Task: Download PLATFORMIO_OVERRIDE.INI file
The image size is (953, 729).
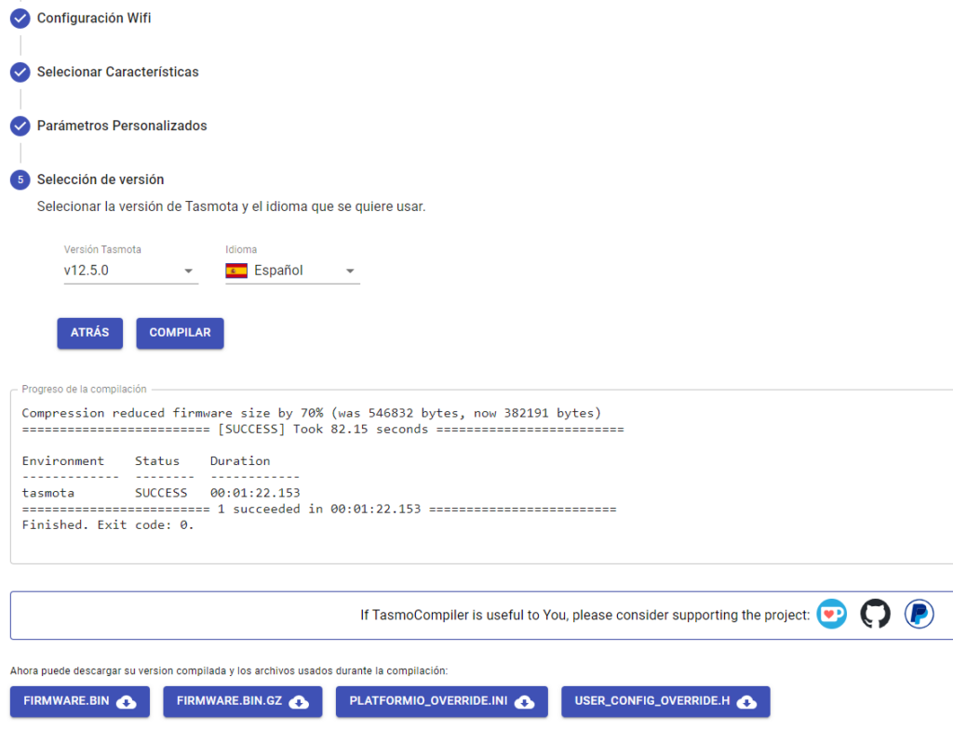Action: (441, 702)
